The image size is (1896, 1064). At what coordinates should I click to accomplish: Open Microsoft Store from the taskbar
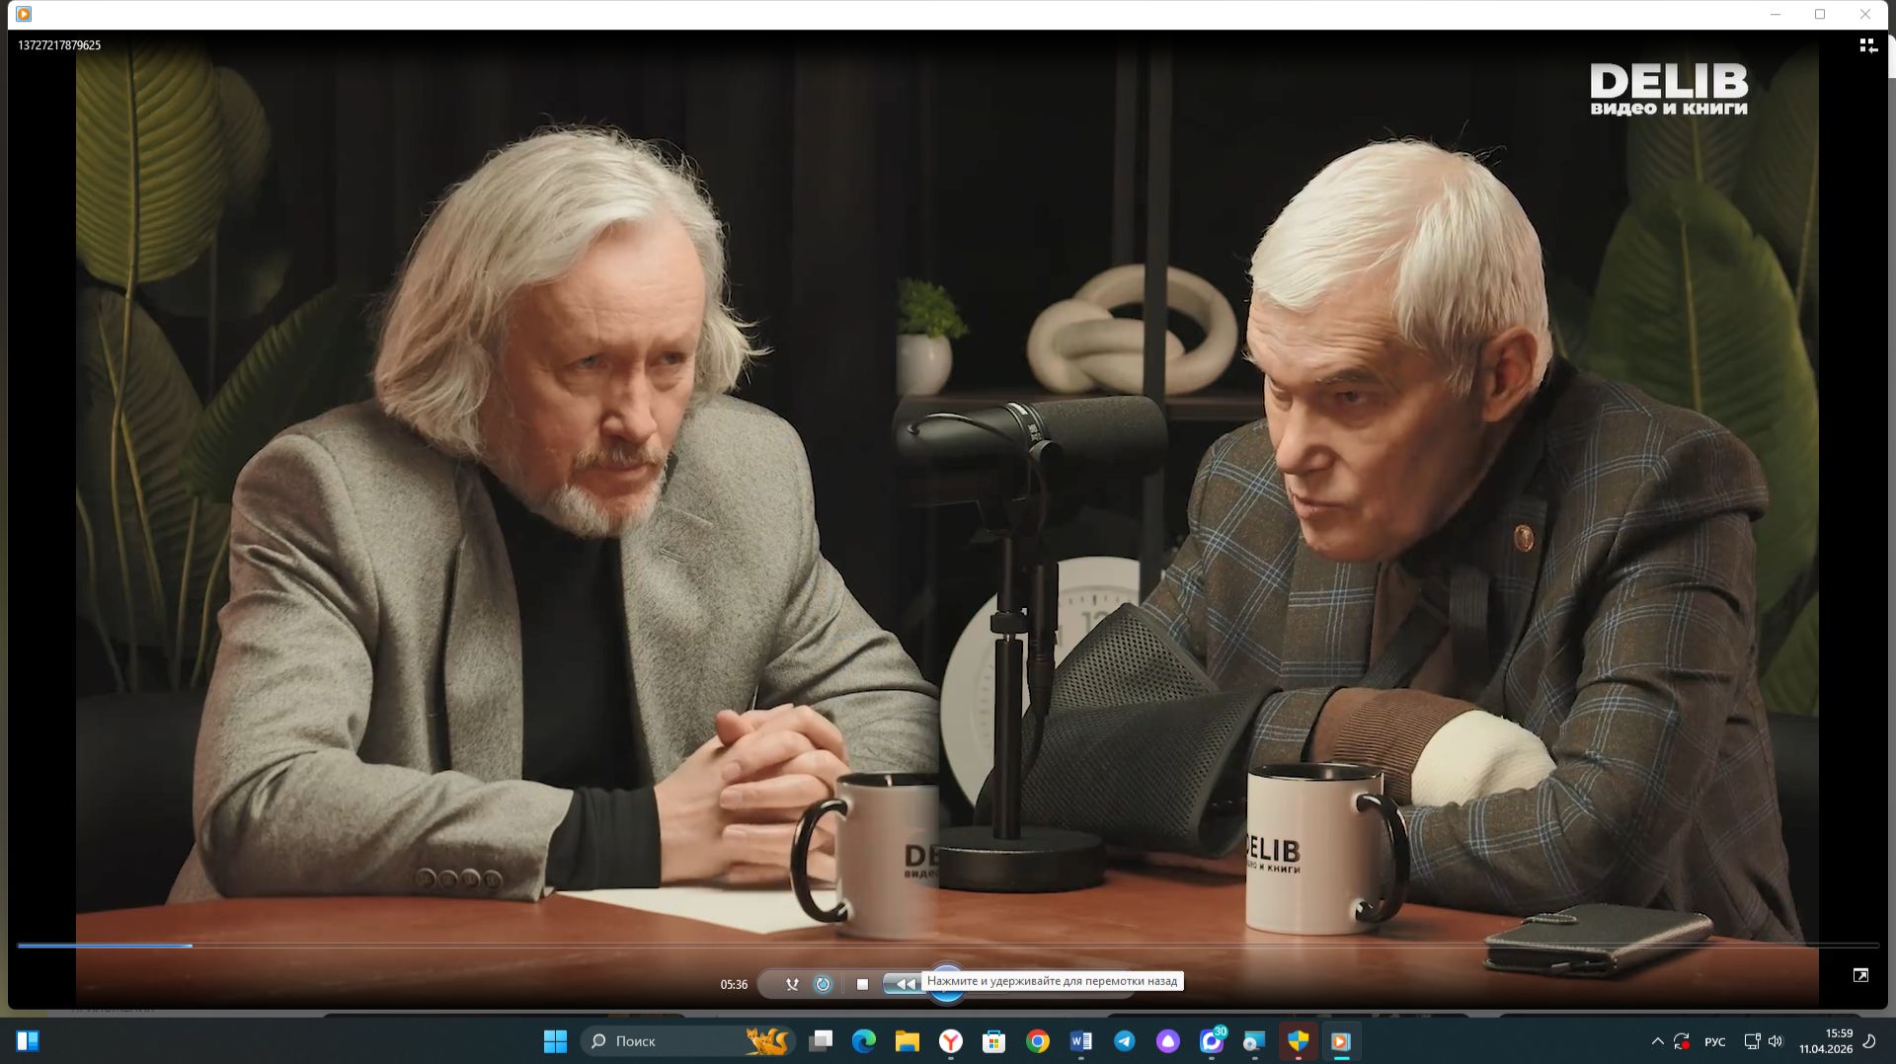[994, 1041]
